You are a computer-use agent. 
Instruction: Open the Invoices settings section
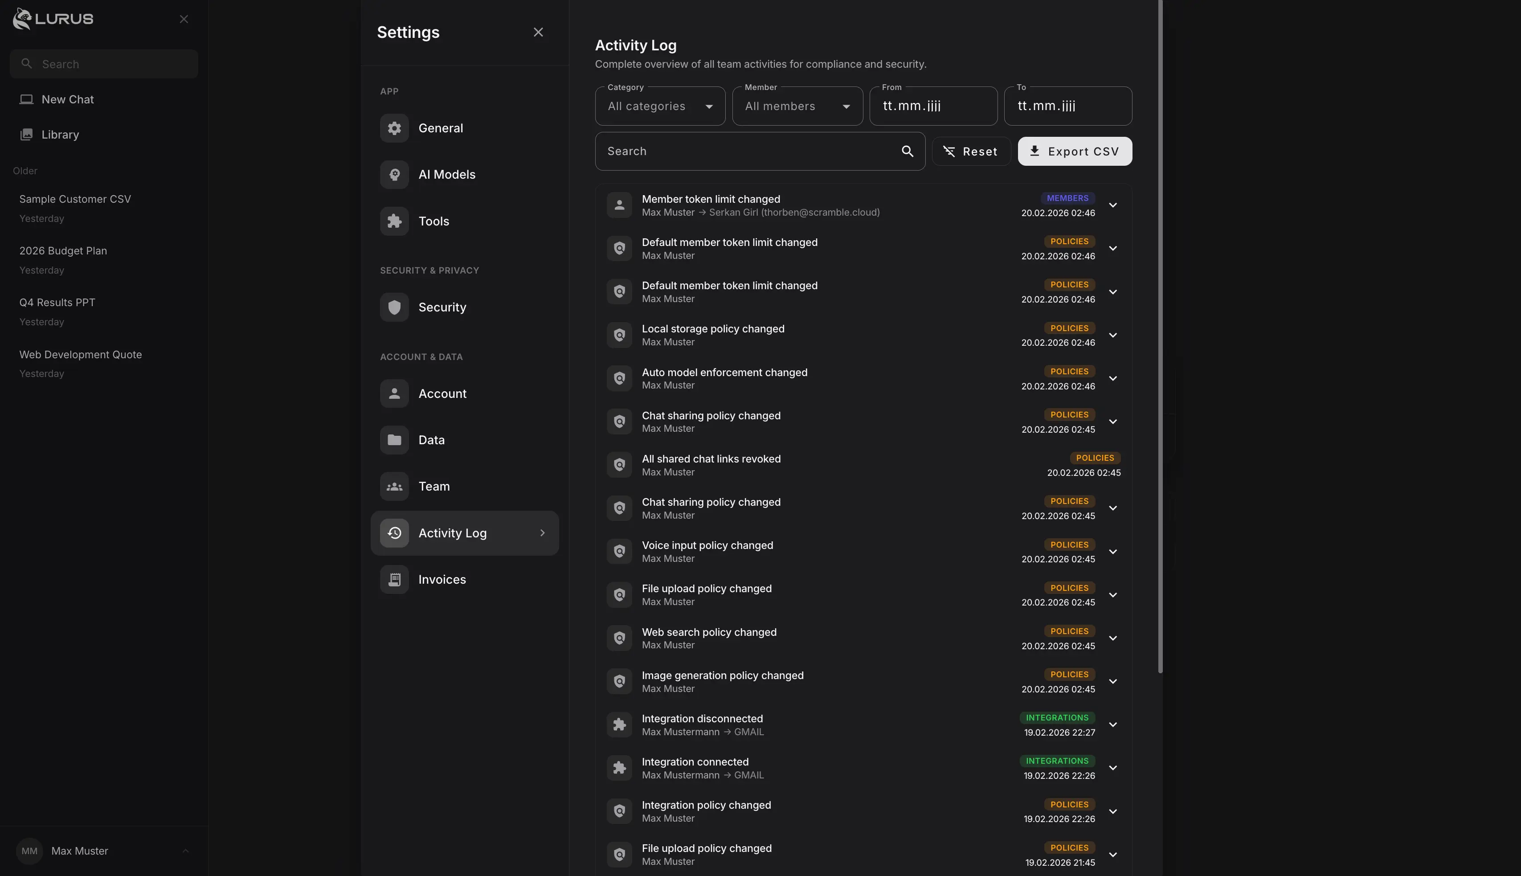coord(442,579)
